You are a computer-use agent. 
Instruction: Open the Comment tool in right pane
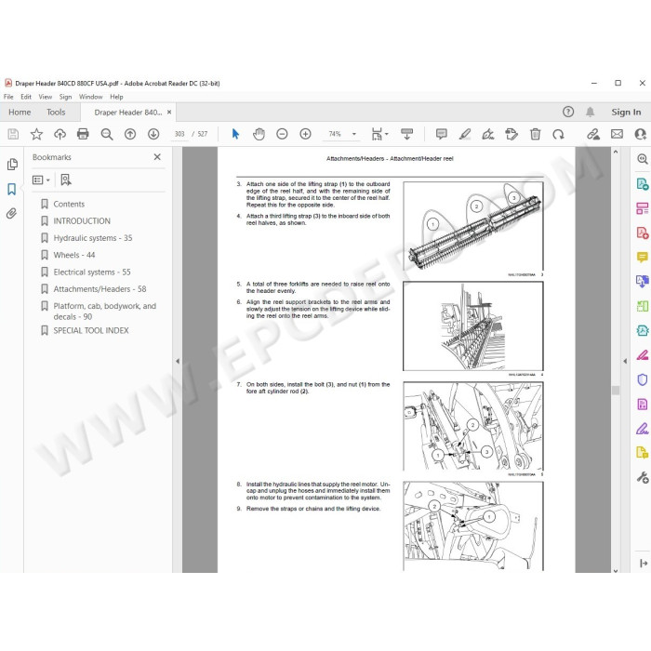643,257
